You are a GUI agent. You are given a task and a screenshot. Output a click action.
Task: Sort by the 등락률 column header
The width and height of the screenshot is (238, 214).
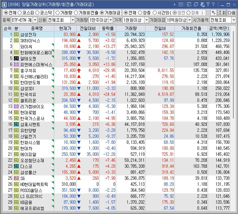pos(108,28)
